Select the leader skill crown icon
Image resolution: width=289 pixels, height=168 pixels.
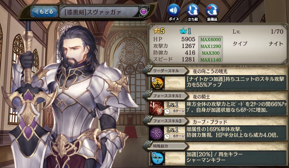point(157,83)
